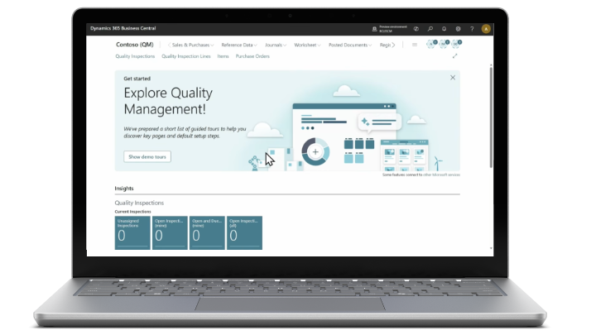Click the Contoso (QM) company name
596x335 pixels.
pos(135,45)
